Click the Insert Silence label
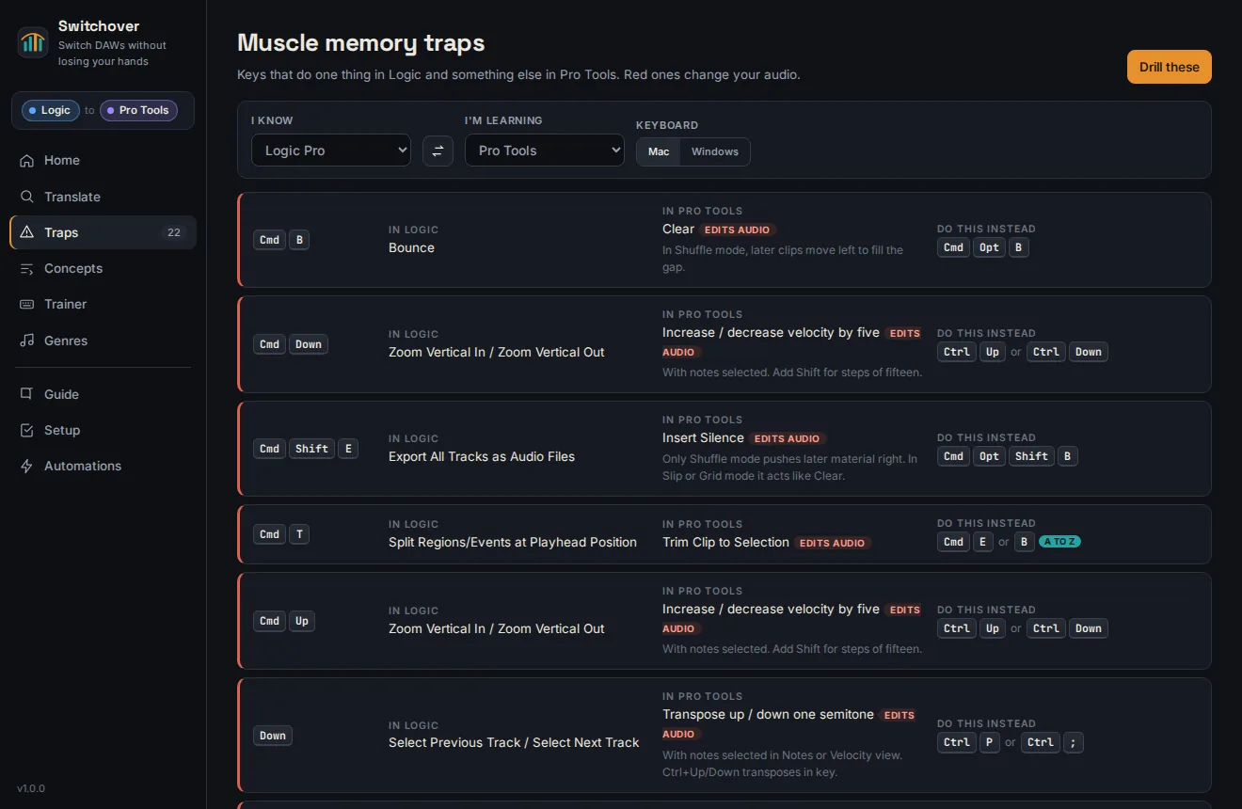Screen dimensions: 1242x809 [703, 437]
